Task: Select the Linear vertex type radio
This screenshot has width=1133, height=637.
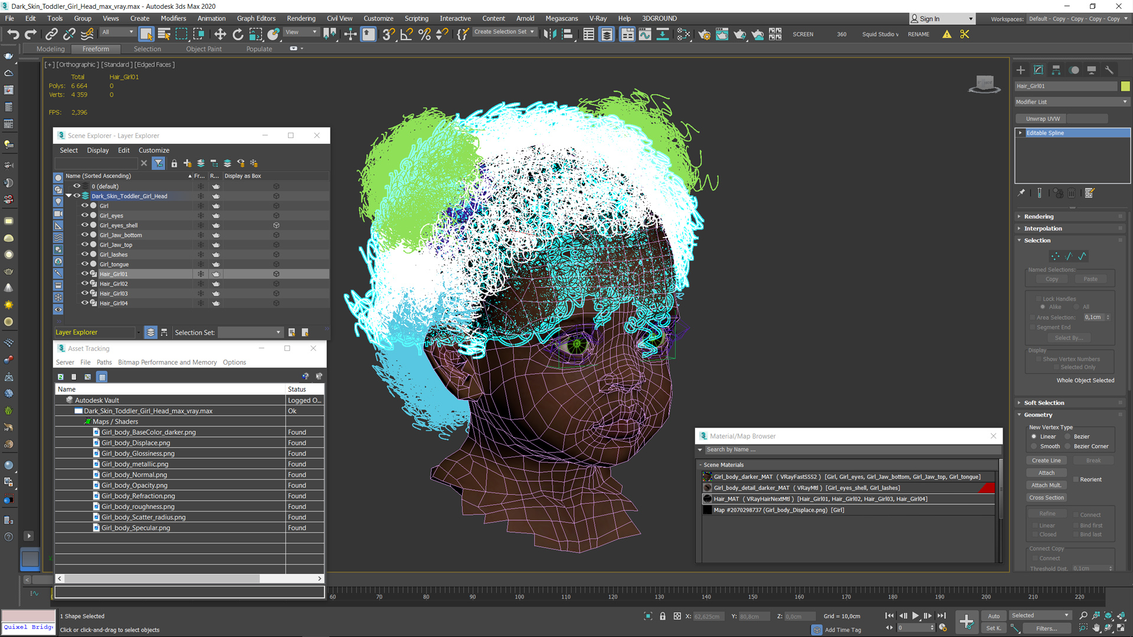Action: point(1034,437)
